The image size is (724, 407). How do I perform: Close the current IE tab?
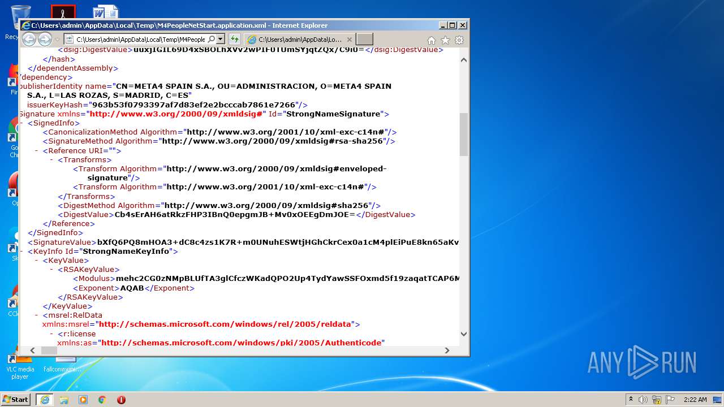[x=349, y=40]
